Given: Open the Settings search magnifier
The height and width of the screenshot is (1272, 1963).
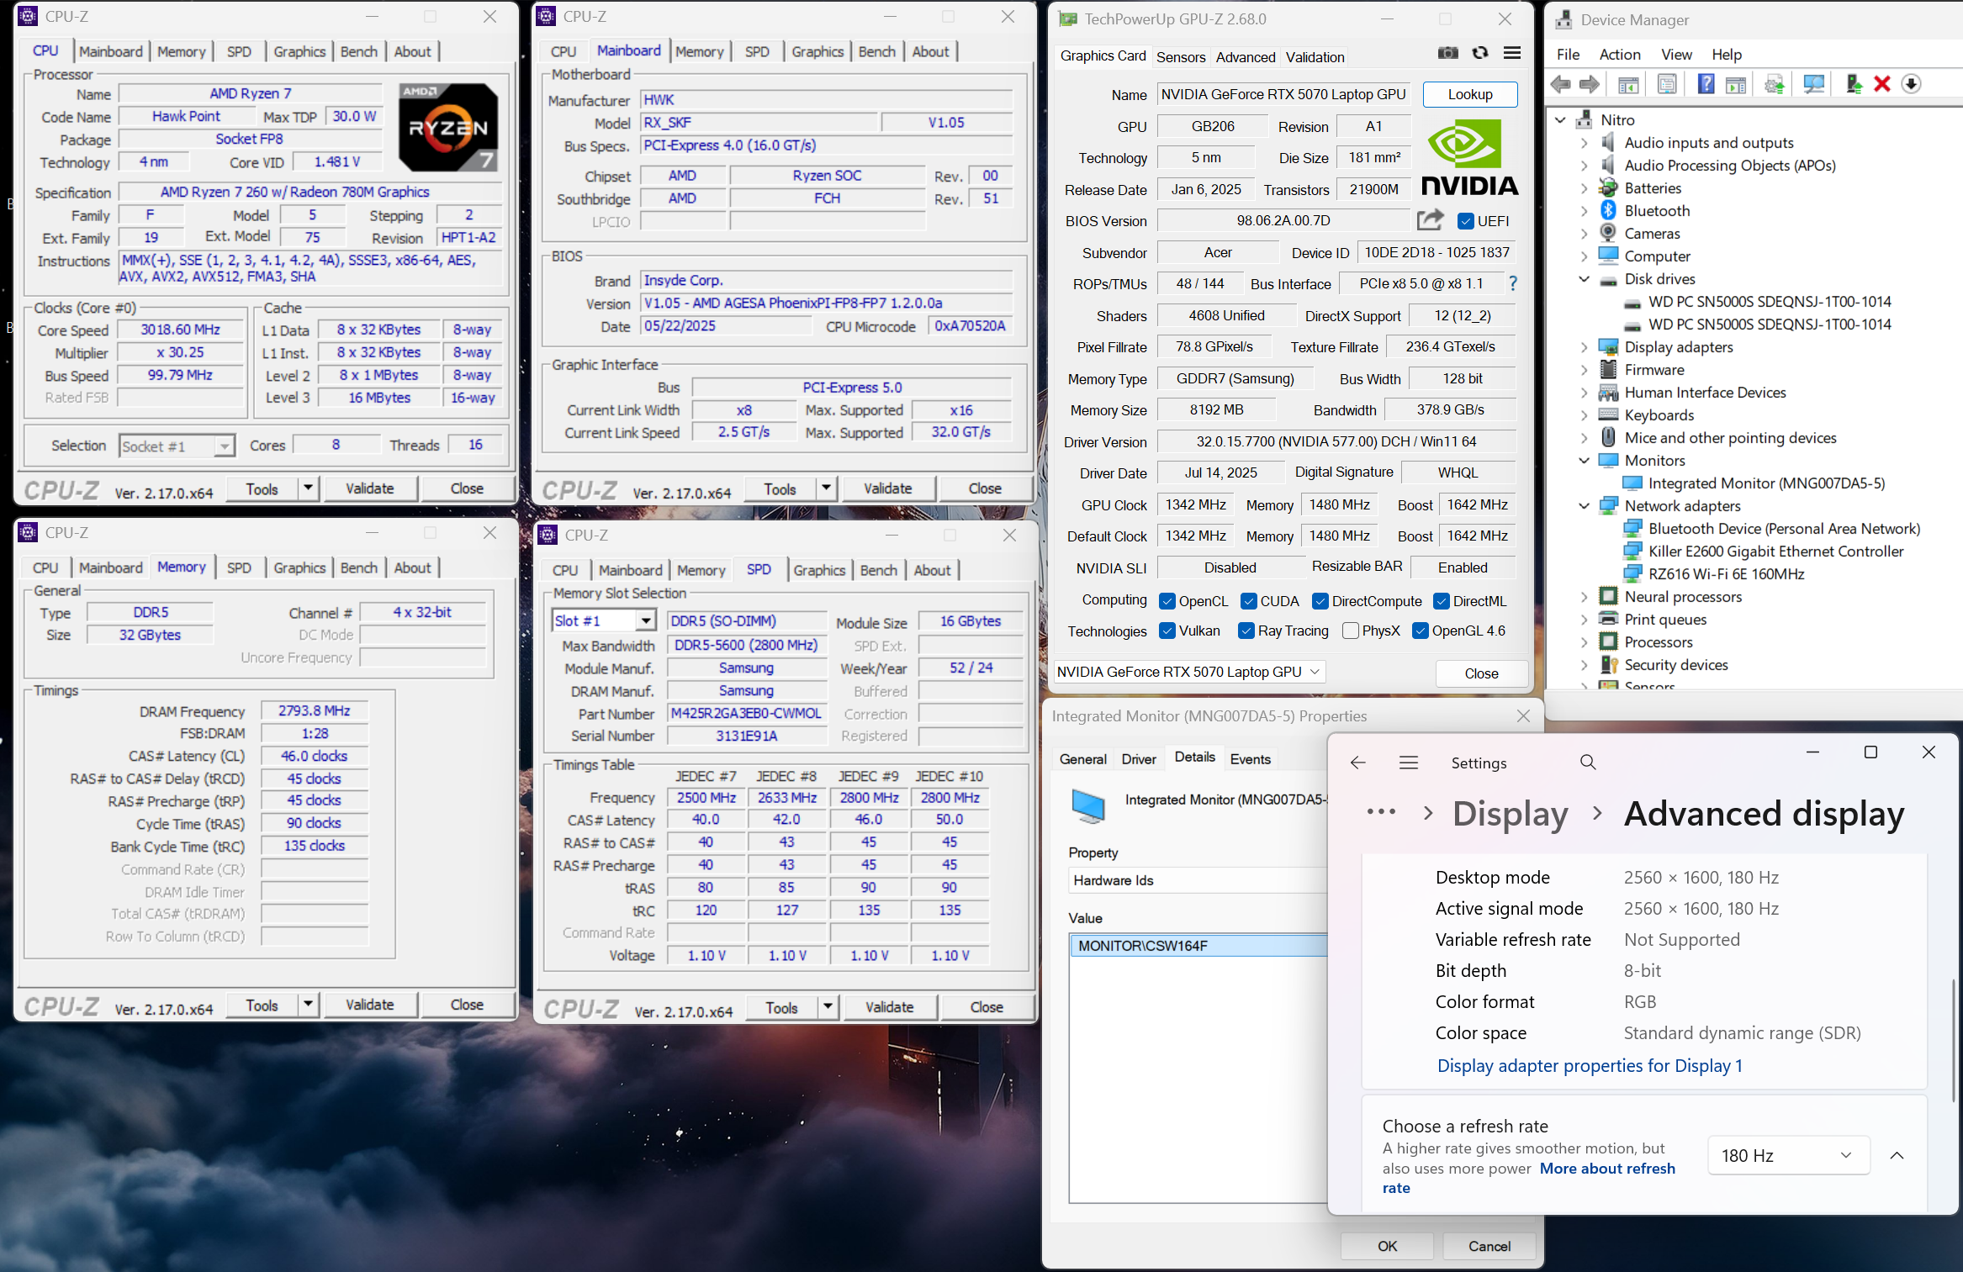Looking at the screenshot, I should pyautogui.click(x=1588, y=763).
